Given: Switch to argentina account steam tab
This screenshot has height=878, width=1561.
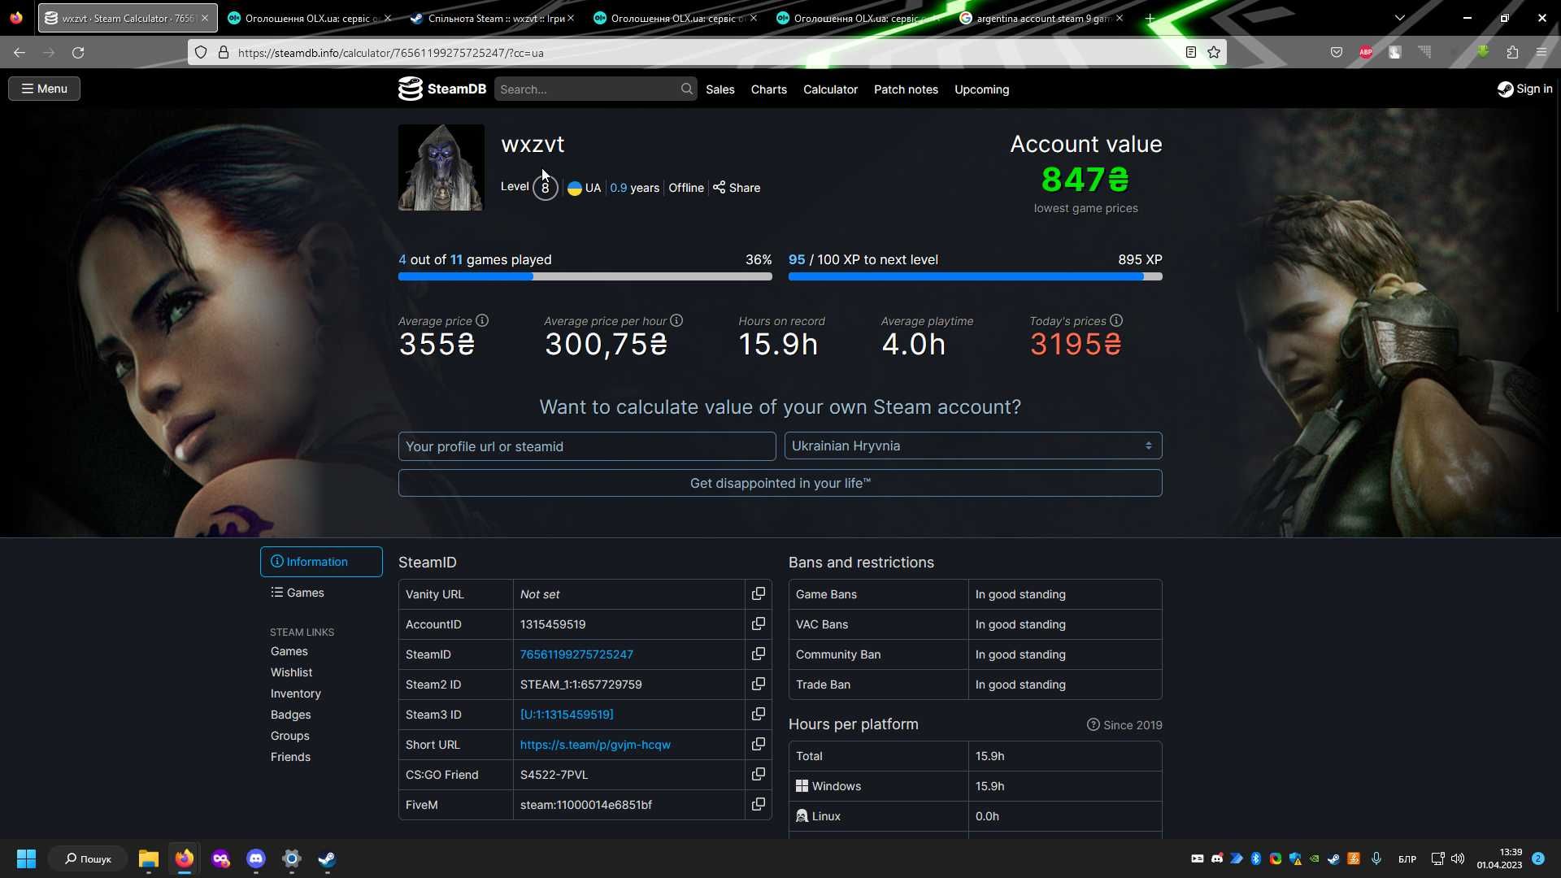Looking at the screenshot, I should click(x=1041, y=18).
